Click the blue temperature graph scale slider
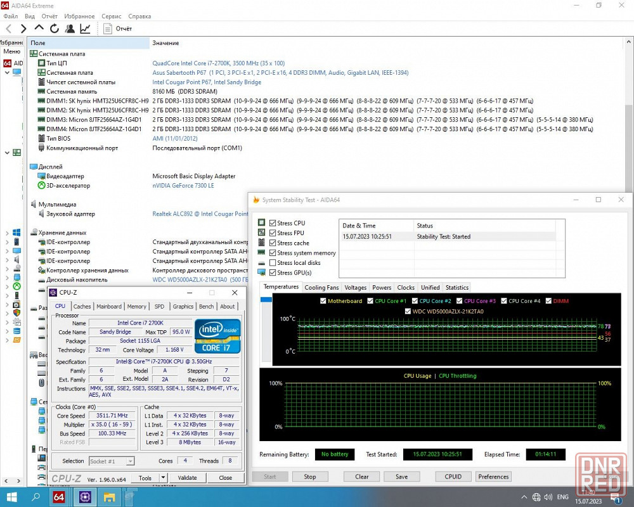 [x=266, y=300]
